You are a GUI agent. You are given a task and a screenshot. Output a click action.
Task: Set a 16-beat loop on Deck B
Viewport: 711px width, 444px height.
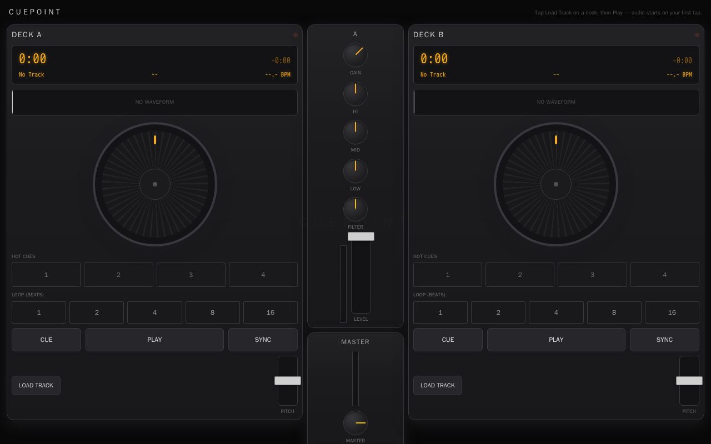[x=672, y=312]
